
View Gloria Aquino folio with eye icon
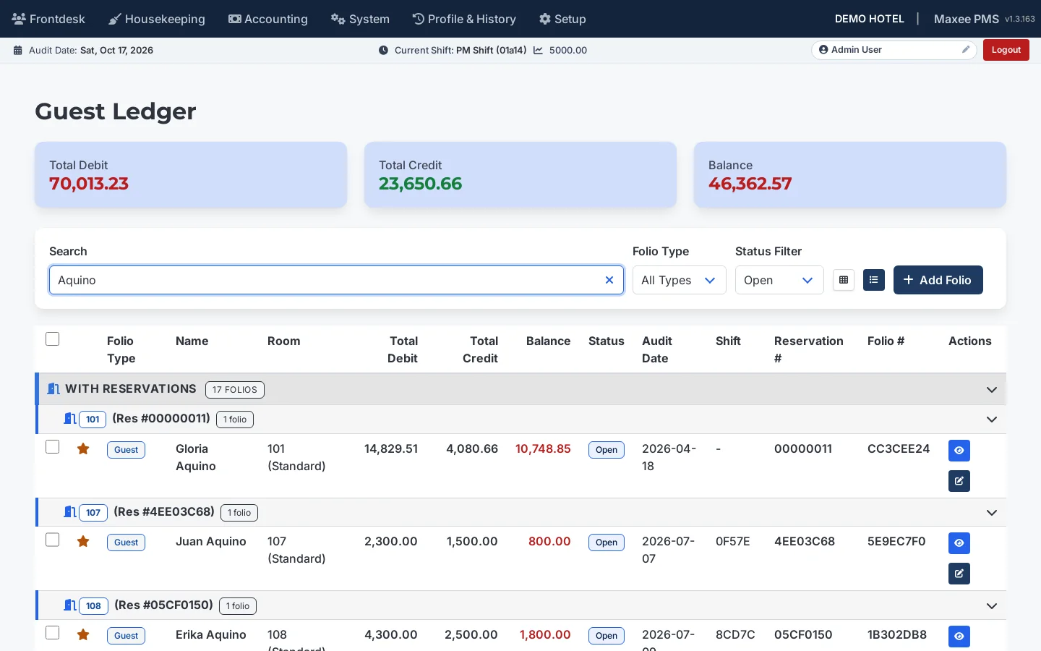(x=959, y=451)
